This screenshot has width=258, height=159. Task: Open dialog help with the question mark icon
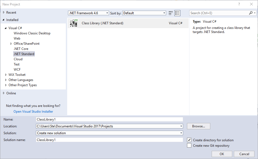pos(239,4)
